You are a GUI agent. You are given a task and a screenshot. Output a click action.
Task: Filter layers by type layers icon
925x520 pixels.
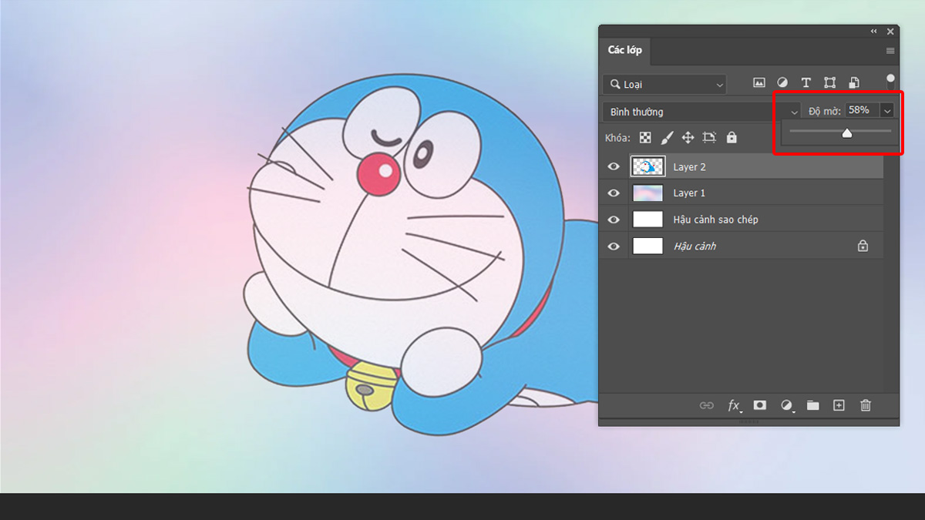(806, 82)
